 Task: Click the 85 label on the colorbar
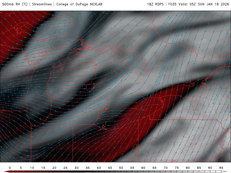[x=199, y=168]
